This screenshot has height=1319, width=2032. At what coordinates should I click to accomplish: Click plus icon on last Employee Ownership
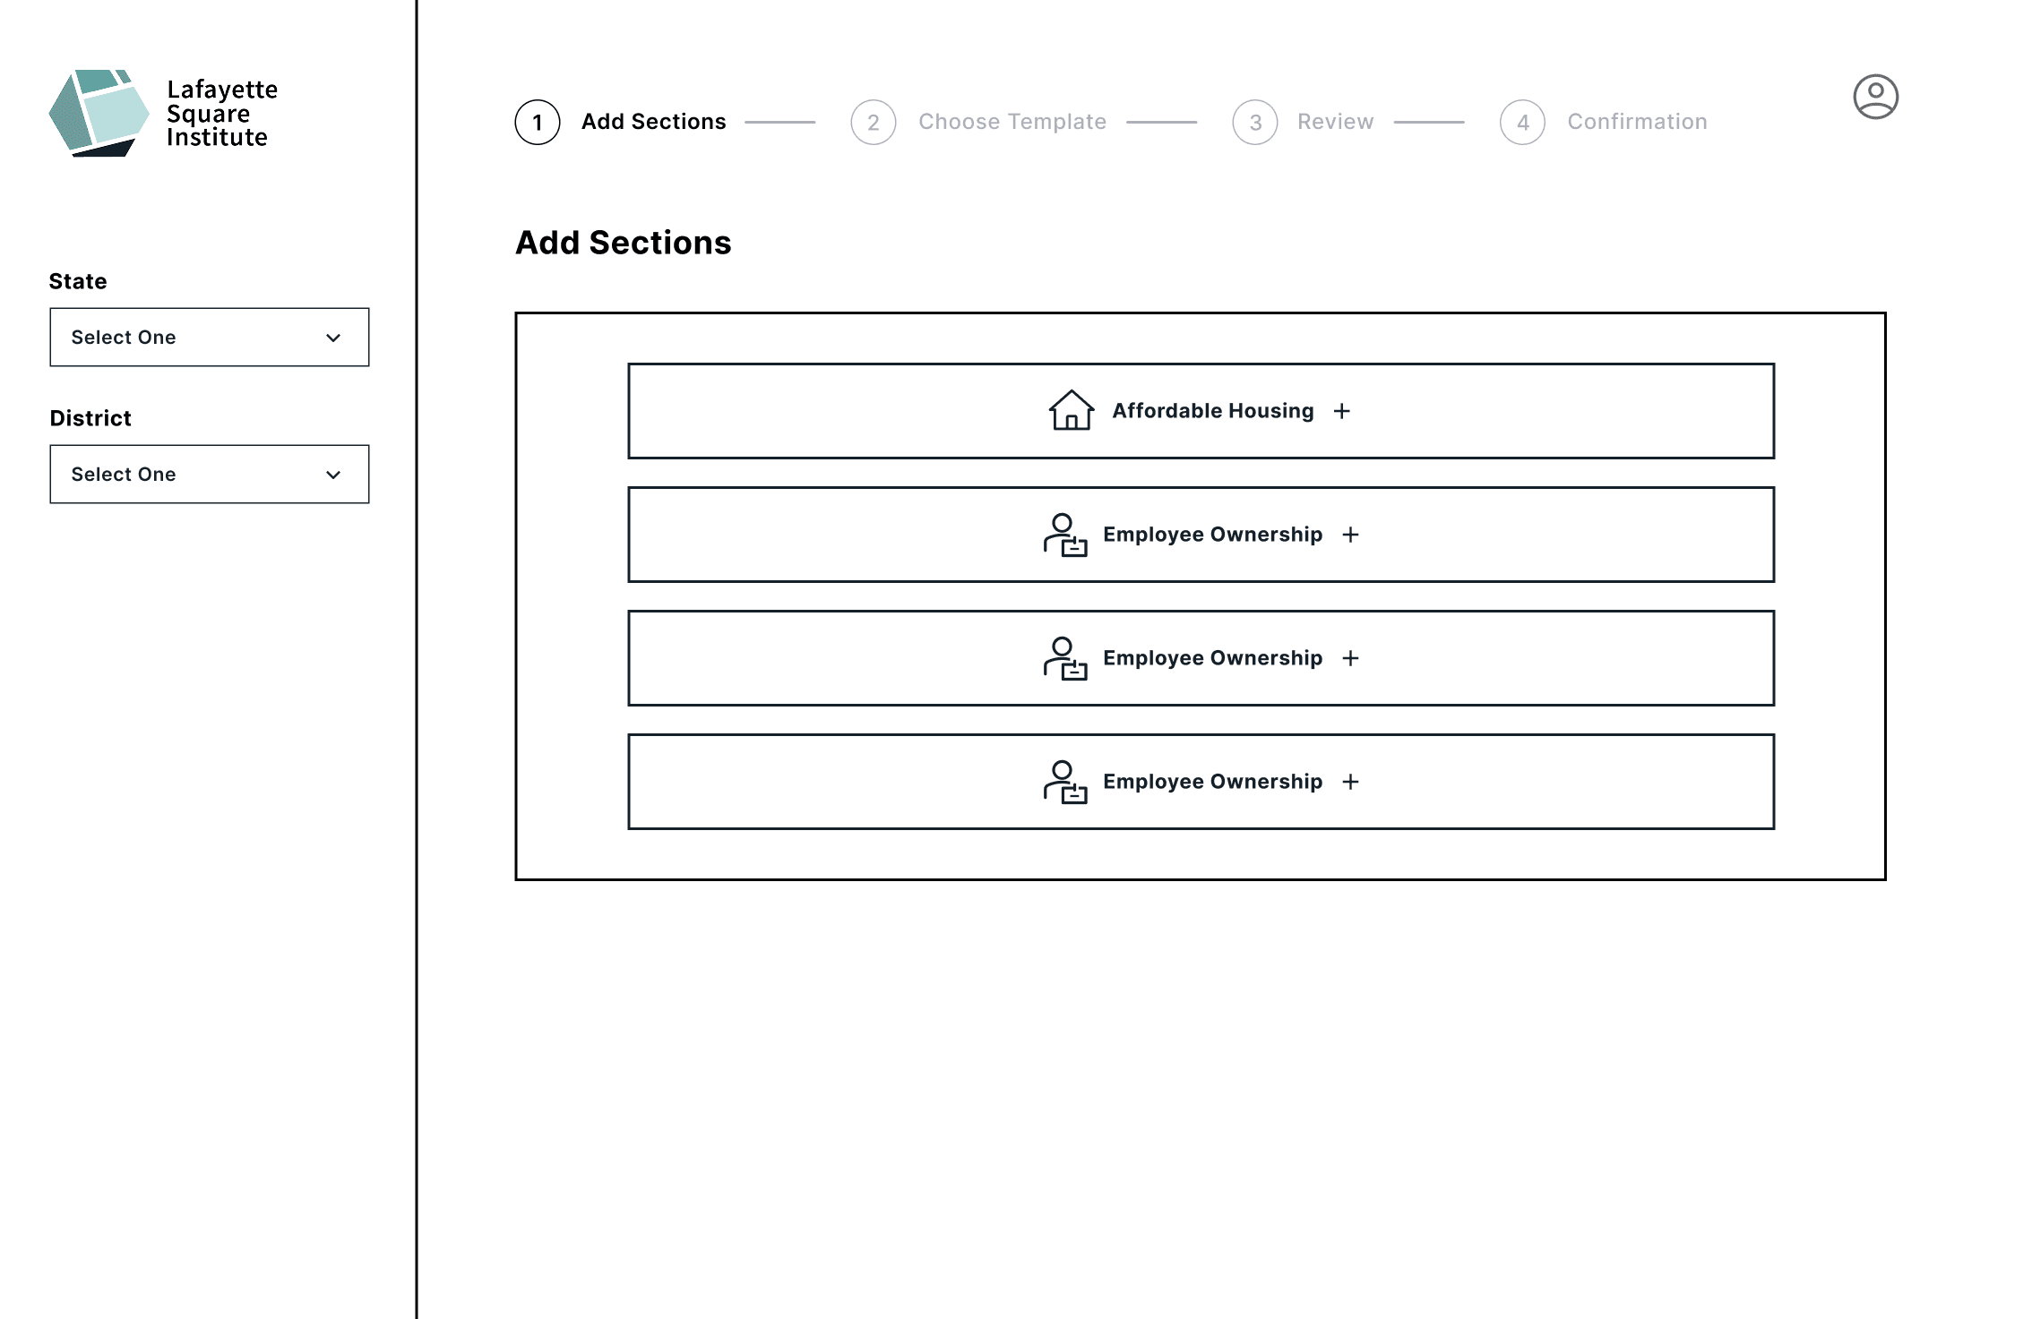click(x=1350, y=782)
